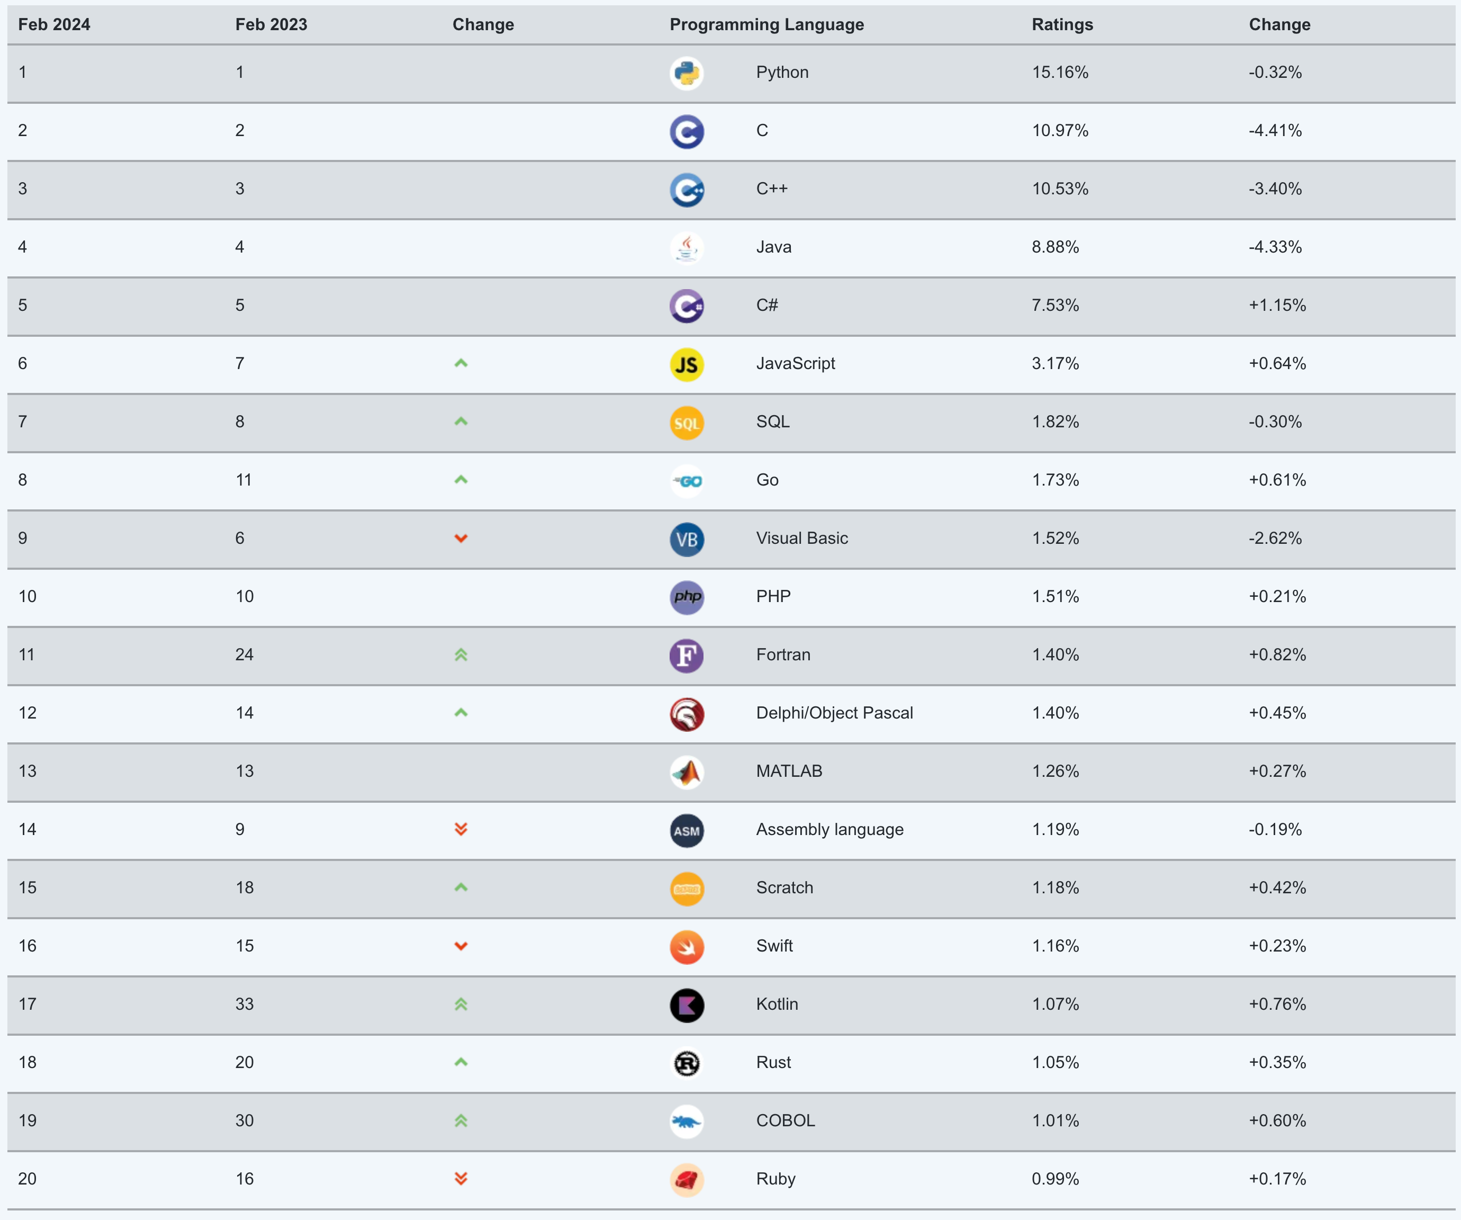Click the red down arrow in Visual Basic row
This screenshot has height=1220, width=1461.
[x=461, y=538]
